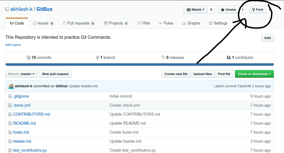Click 9 hours ago timestamp for .gitignore

point(260,96)
